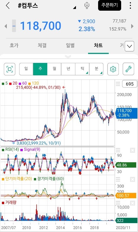The image size is (138, 232).
Task: Tap the 215,400 high price annotation
Action: (38, 87)
